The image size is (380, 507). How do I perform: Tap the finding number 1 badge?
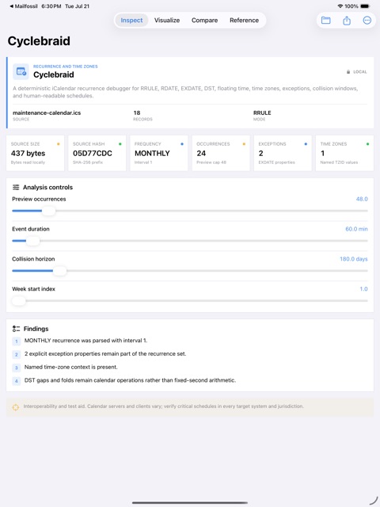tap(16, 341)
